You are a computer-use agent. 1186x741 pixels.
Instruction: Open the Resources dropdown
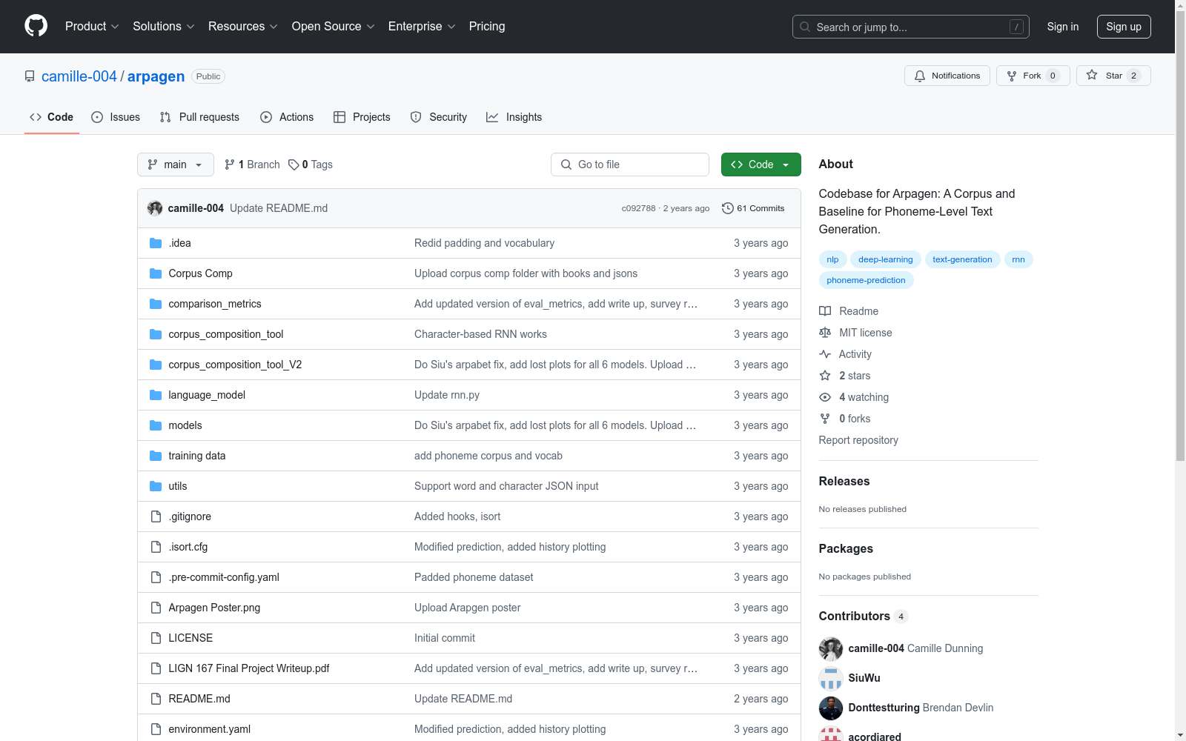click(x=243, y=27)
